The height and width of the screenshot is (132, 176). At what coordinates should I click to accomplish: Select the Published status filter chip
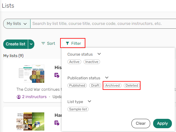pos(77,85)
